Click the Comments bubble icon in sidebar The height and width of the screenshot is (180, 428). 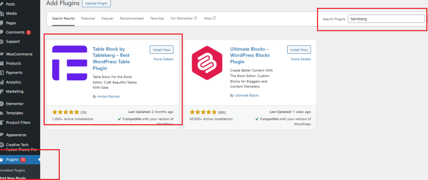pos(1,32)
